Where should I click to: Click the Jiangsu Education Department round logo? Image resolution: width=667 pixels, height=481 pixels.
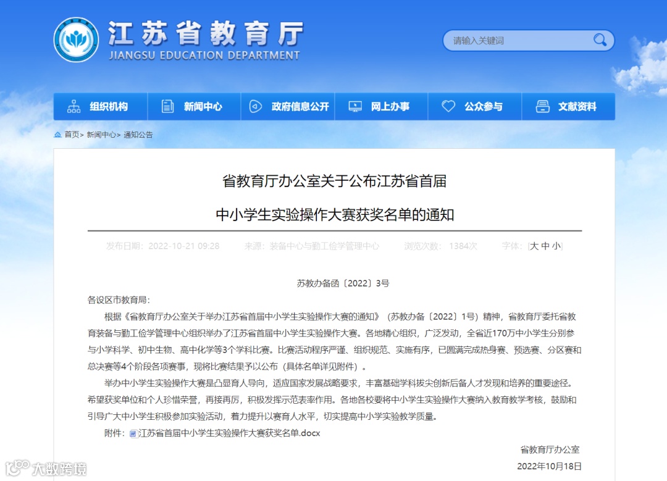76,40
